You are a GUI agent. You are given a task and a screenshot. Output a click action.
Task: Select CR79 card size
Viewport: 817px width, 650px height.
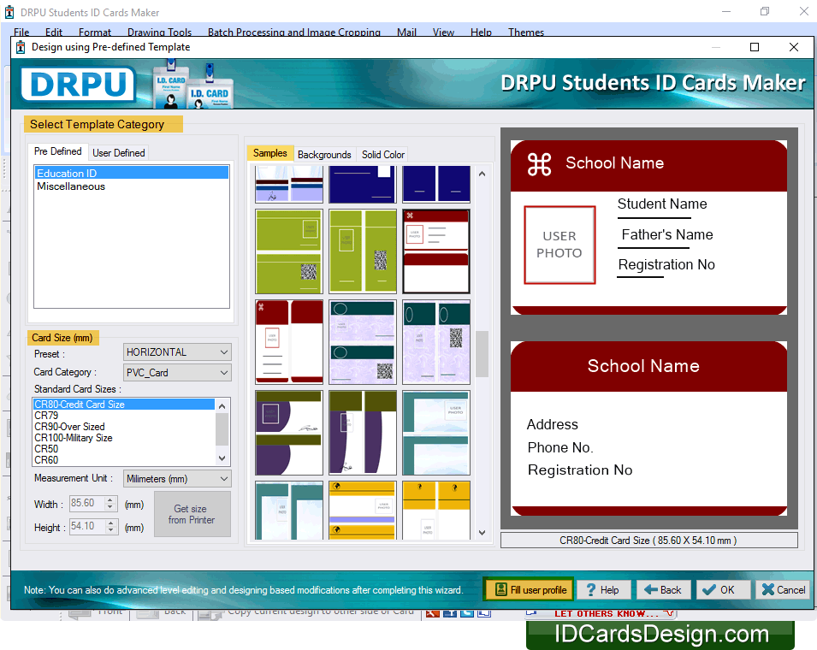coord(124,415)
